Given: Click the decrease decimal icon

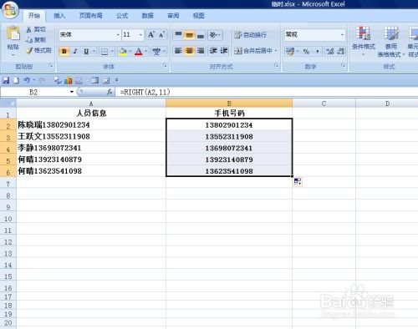Looking at the screenshot, I should pyautogui.click(x=341, y=51).
